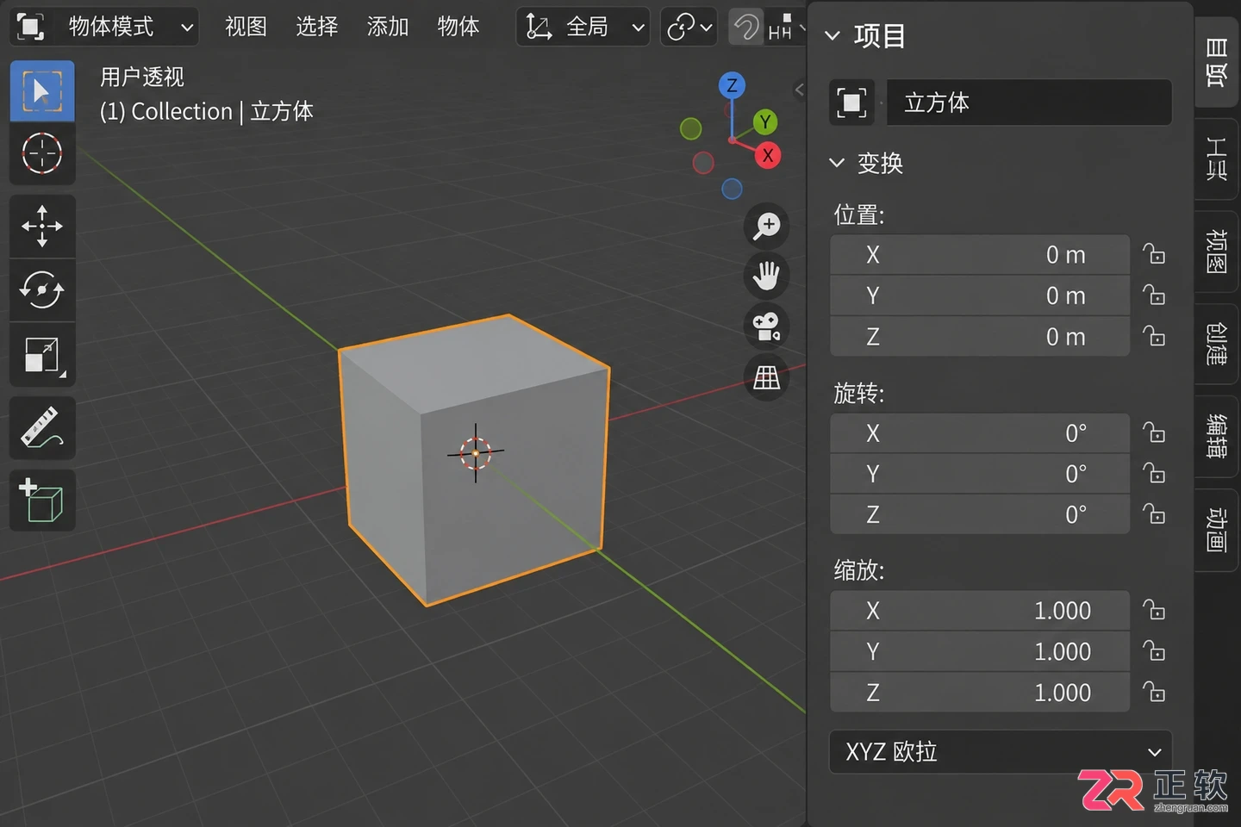Lock the scale Y value
The height and width of the screenshot is (827, 1241).
click(1154, 652)
